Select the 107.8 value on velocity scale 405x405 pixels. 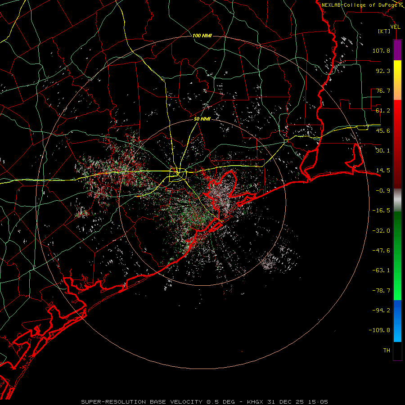tap(381, 50)
